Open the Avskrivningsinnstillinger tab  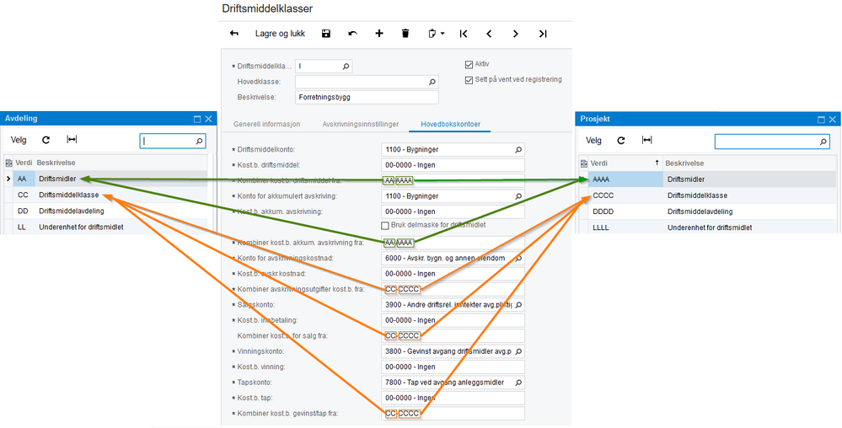[360, 124]
